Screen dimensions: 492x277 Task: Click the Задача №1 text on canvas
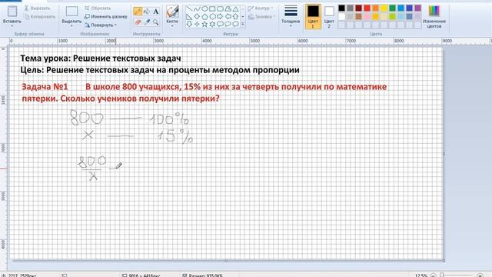click(x=45, y=87)
